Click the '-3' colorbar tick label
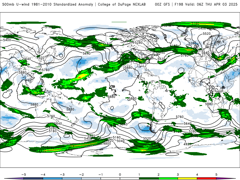Screen dimensions: 240x180 click(62, 175)
